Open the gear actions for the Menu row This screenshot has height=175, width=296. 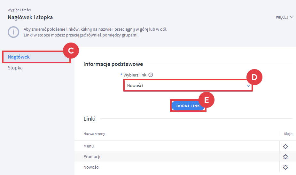click(x=285, y=147)
